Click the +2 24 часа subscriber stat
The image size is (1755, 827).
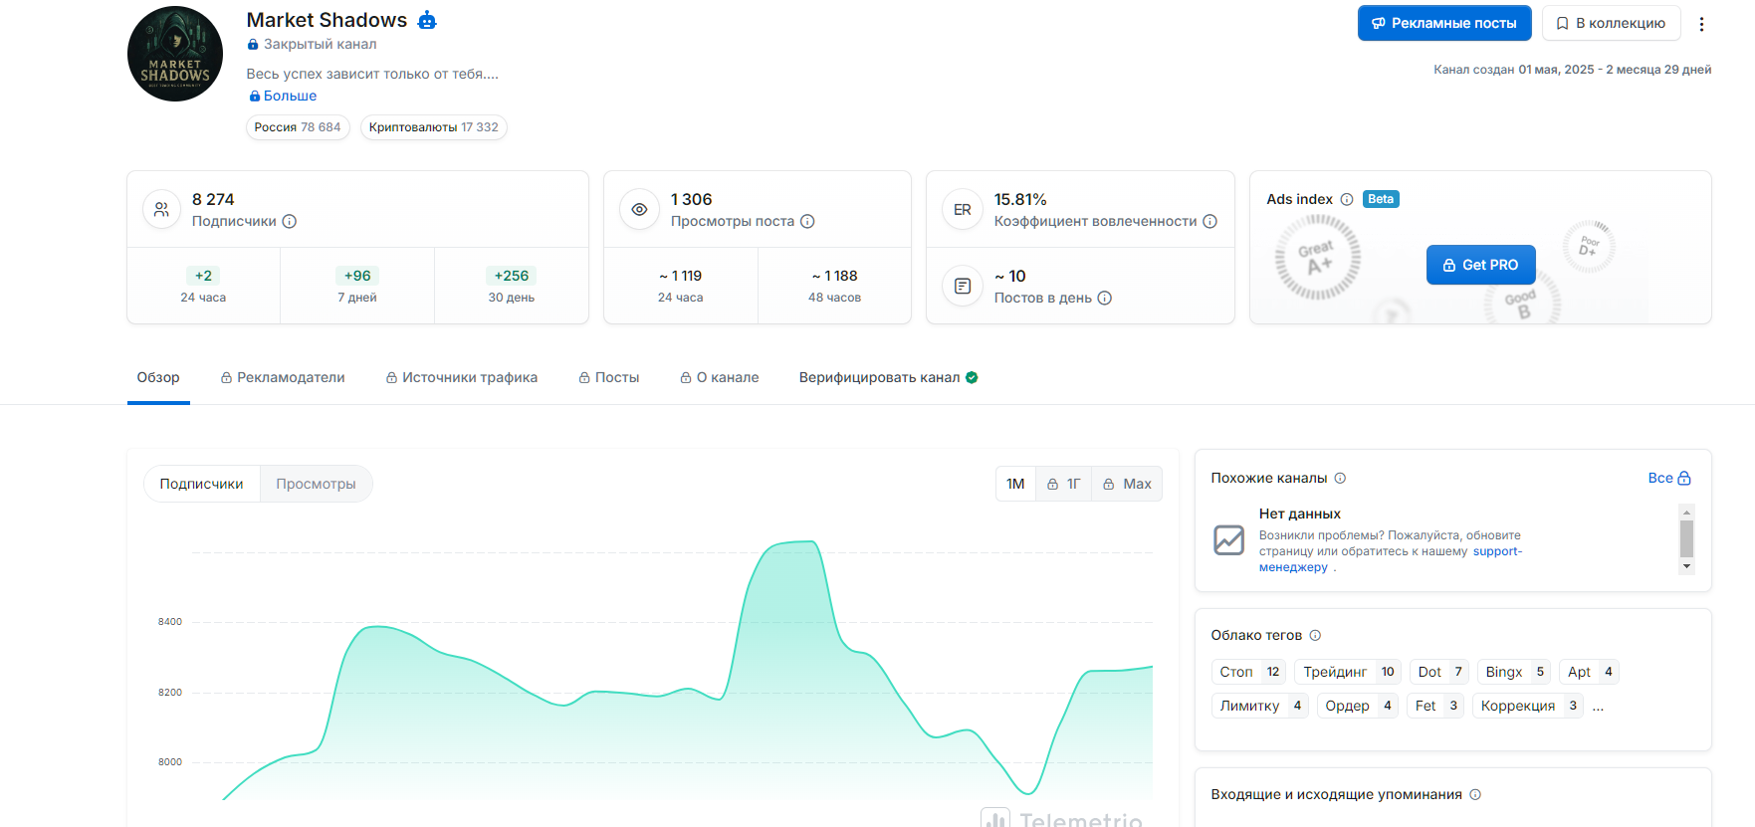(x=203, y=286)
